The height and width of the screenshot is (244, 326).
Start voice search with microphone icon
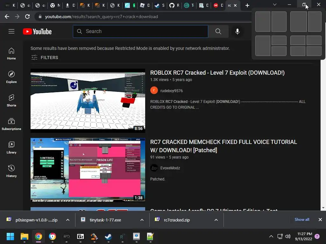tap(237, 31)
